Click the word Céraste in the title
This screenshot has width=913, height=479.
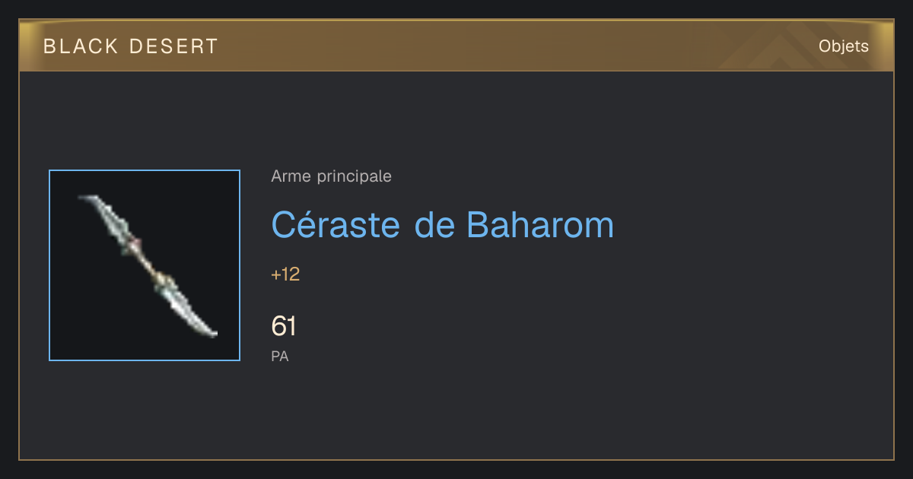[x=336, y=224]
